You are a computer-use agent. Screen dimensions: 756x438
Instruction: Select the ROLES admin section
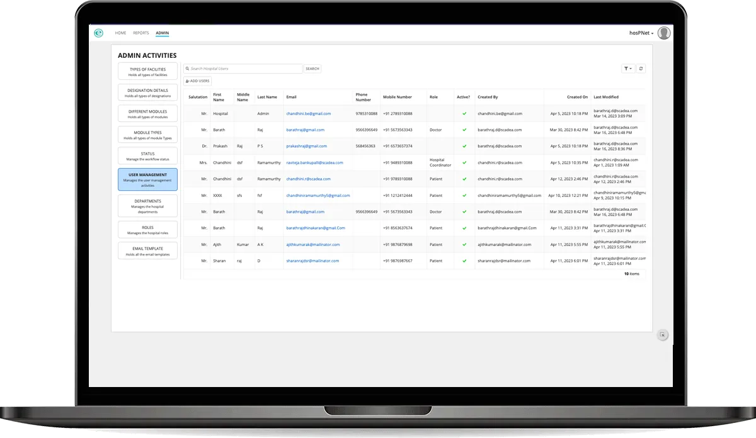(x=147, y=230)
